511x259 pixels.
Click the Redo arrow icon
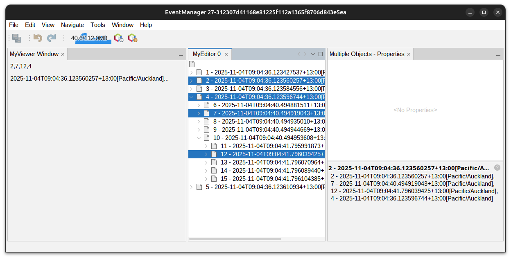click(x=51, y=38)
